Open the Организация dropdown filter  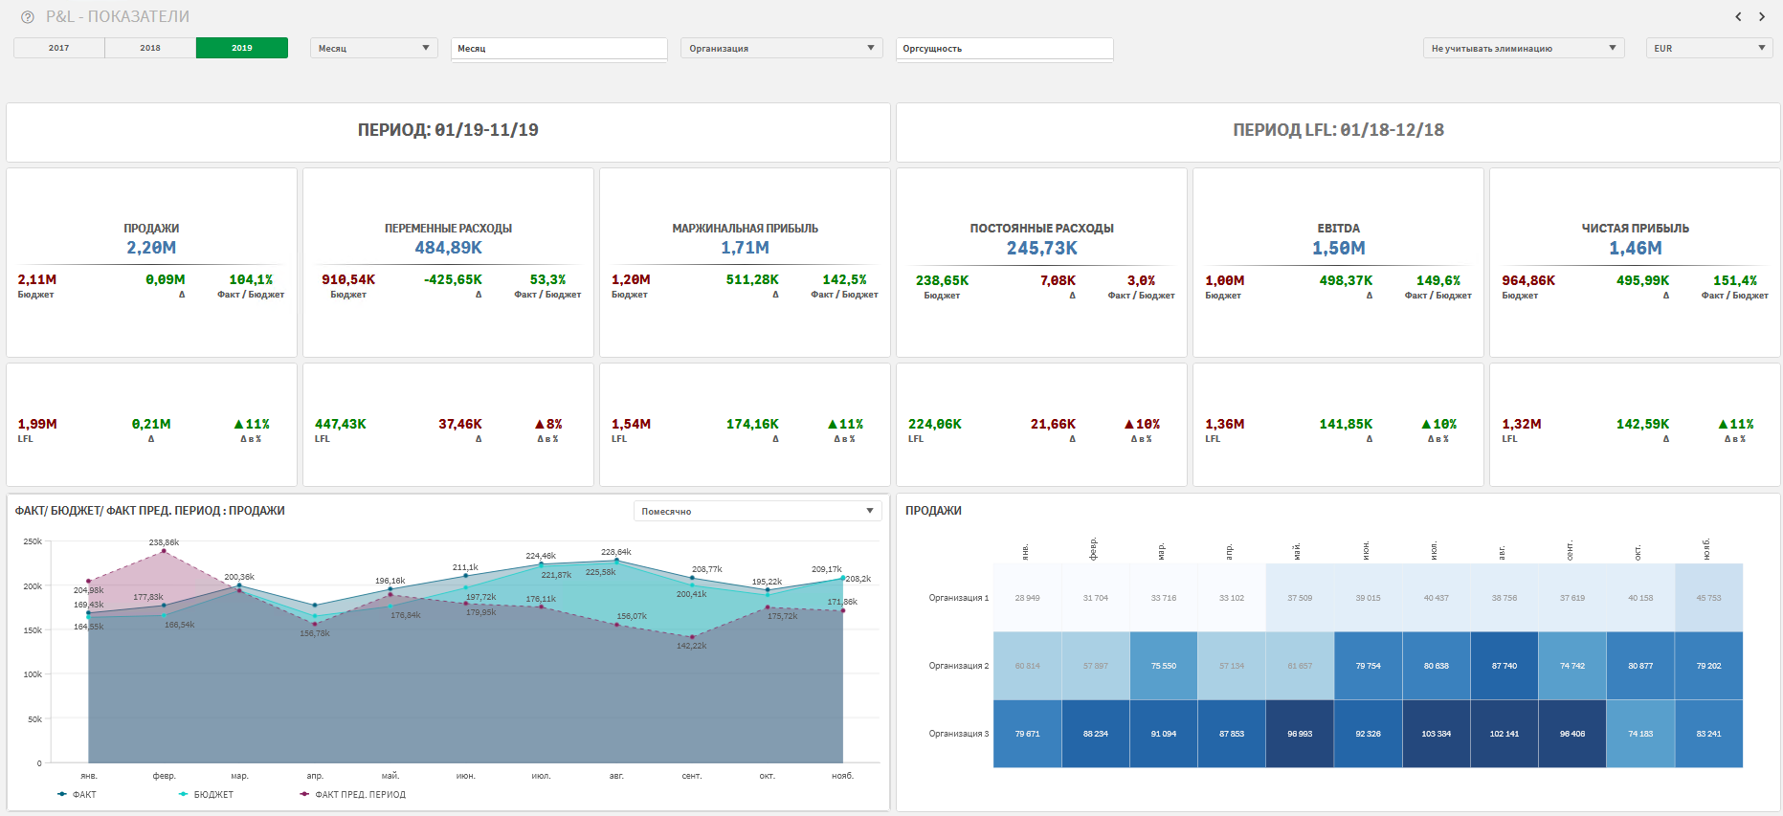click(x=781, y=48)
